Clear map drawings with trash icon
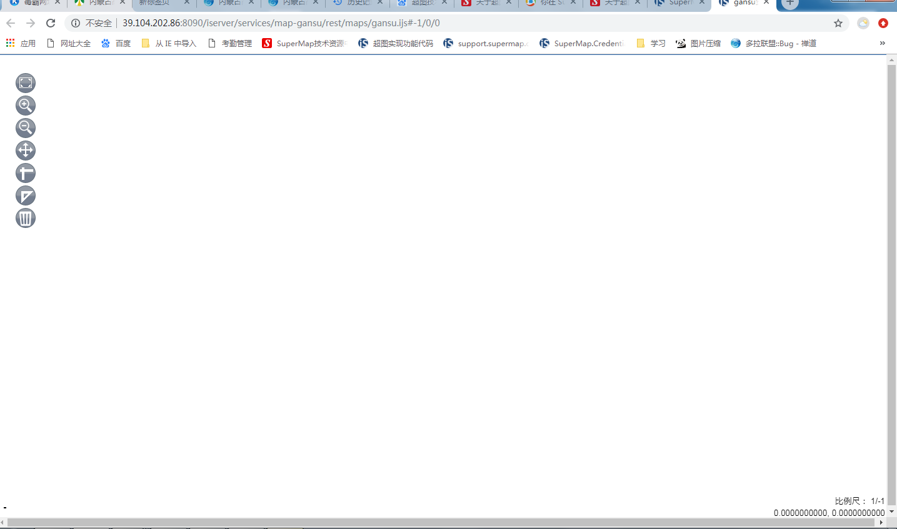 (x=26, y=218)
